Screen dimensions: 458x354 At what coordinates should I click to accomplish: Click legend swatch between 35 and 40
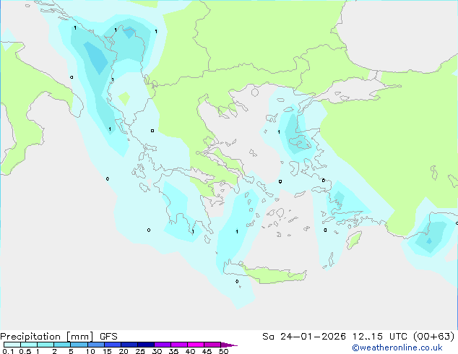[x=178, y=345]
